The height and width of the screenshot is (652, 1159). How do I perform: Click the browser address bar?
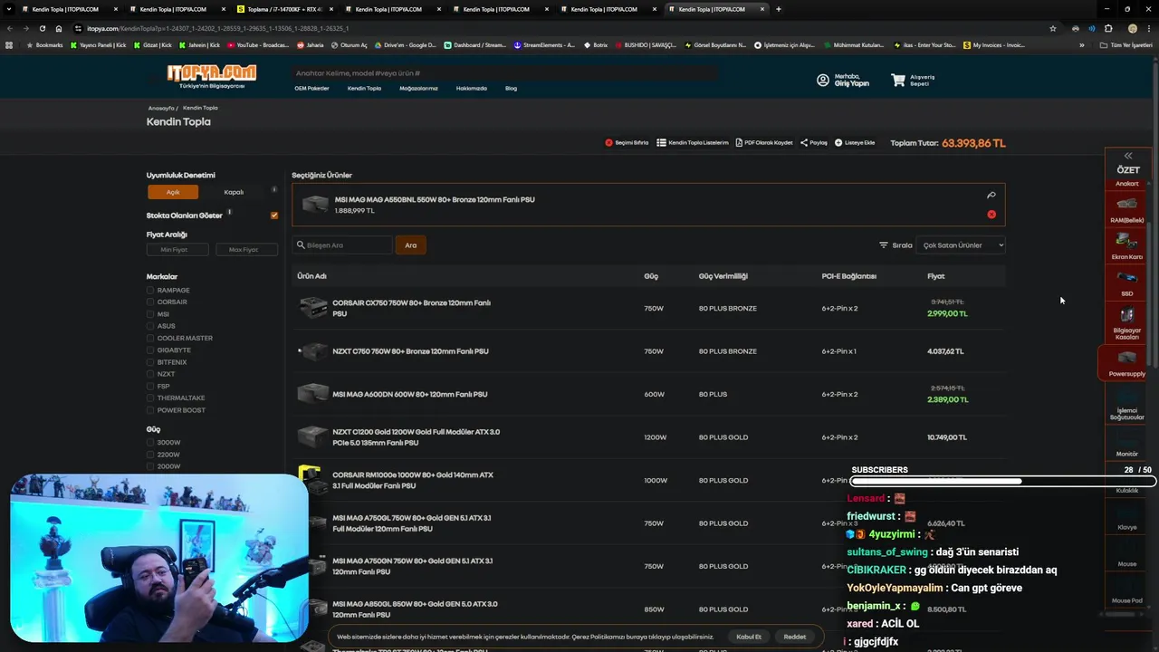(x=561, y=28)
